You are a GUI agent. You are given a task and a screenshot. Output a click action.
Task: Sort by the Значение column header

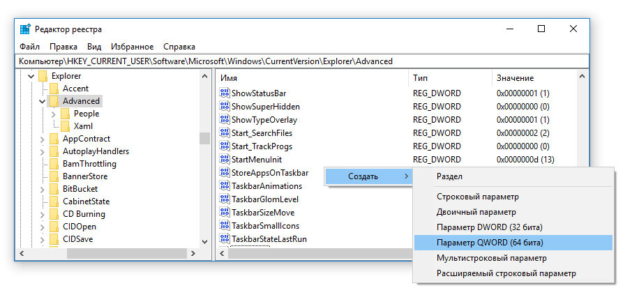tap(534, 78)
